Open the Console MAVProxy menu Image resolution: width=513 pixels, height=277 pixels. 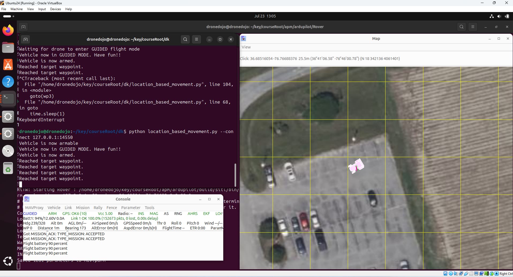pos(34,208)
